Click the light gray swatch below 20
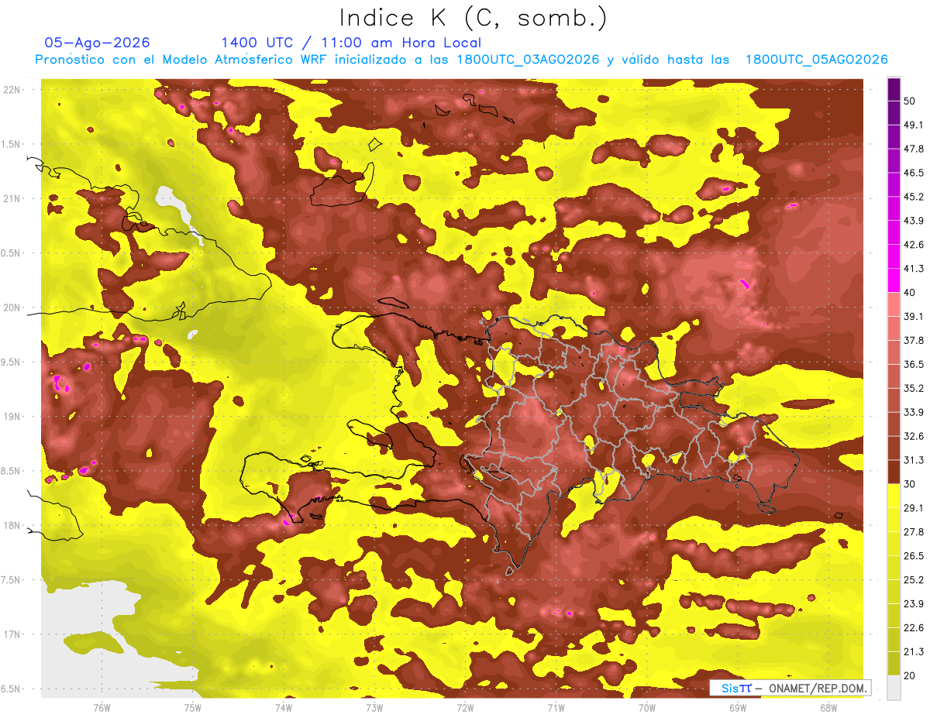Image resolution: width=930 pixels, height=718 pixels. (894, 687)
